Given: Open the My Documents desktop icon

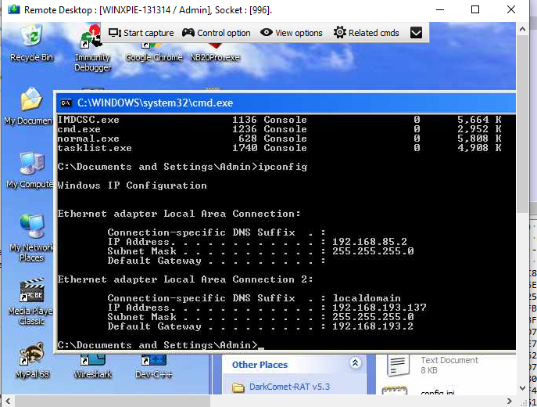Looking at the screenshot, I should tap(31, 102).
